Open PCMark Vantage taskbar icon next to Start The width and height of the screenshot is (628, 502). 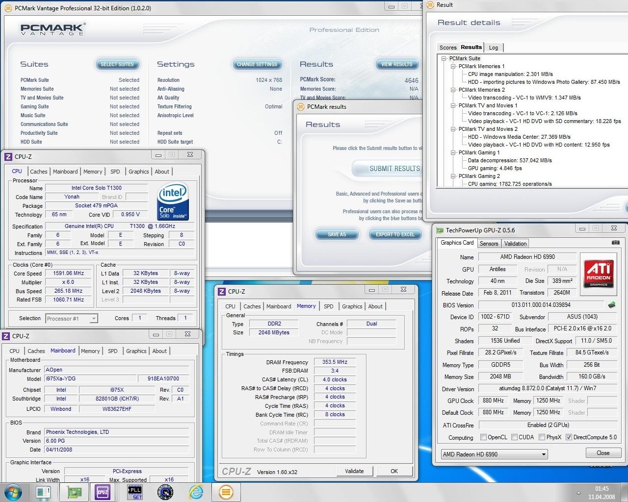click(43, 492)
